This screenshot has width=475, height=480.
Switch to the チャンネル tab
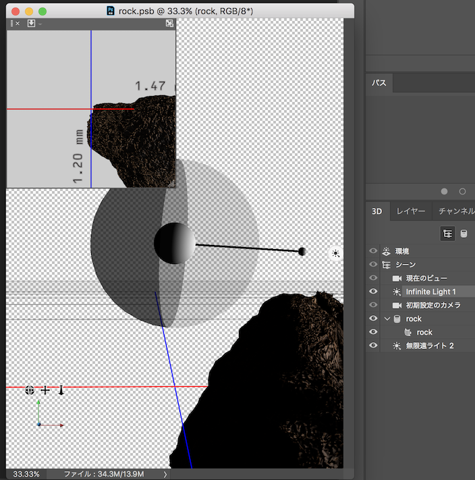coord(456,211)
